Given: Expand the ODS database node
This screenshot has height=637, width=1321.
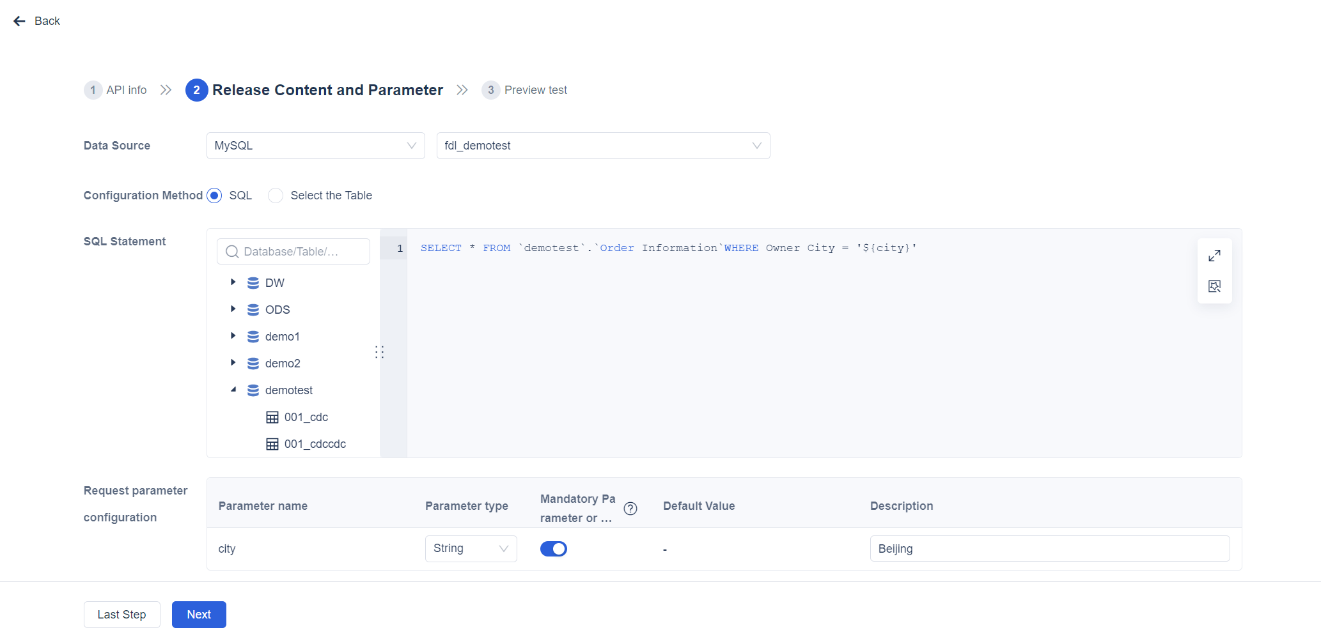Looking at the screenshot, I should pyautogui.click(x=233, y=309).
